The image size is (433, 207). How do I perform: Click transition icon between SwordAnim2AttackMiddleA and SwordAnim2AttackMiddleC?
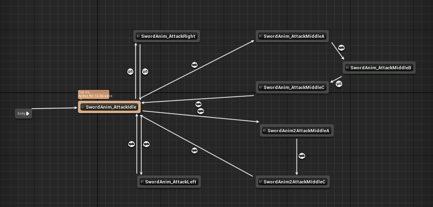tap(302, 156)
